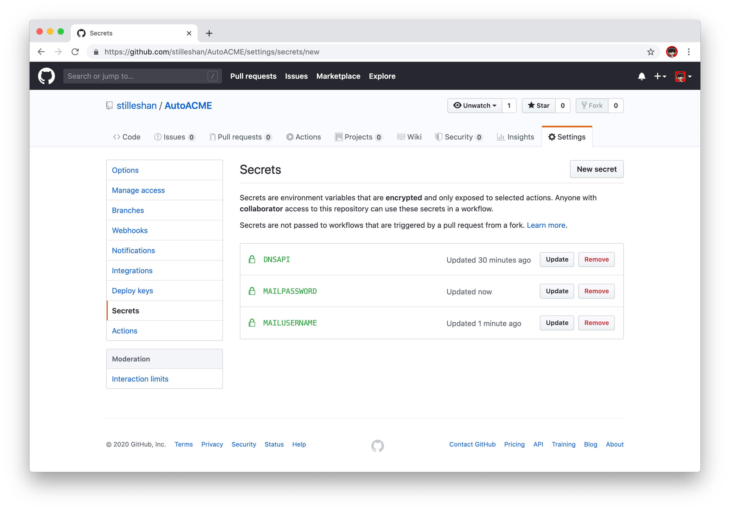The image size is (730, 511).
Task: Click the browser forward arrow
Action: pyautogui.click(x=58, y=52)
